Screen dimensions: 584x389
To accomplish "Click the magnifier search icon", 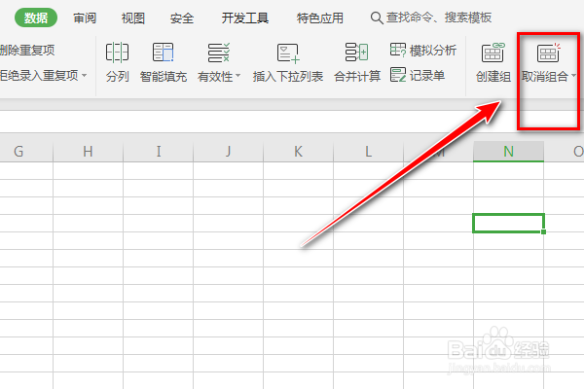I will [377, 18].
